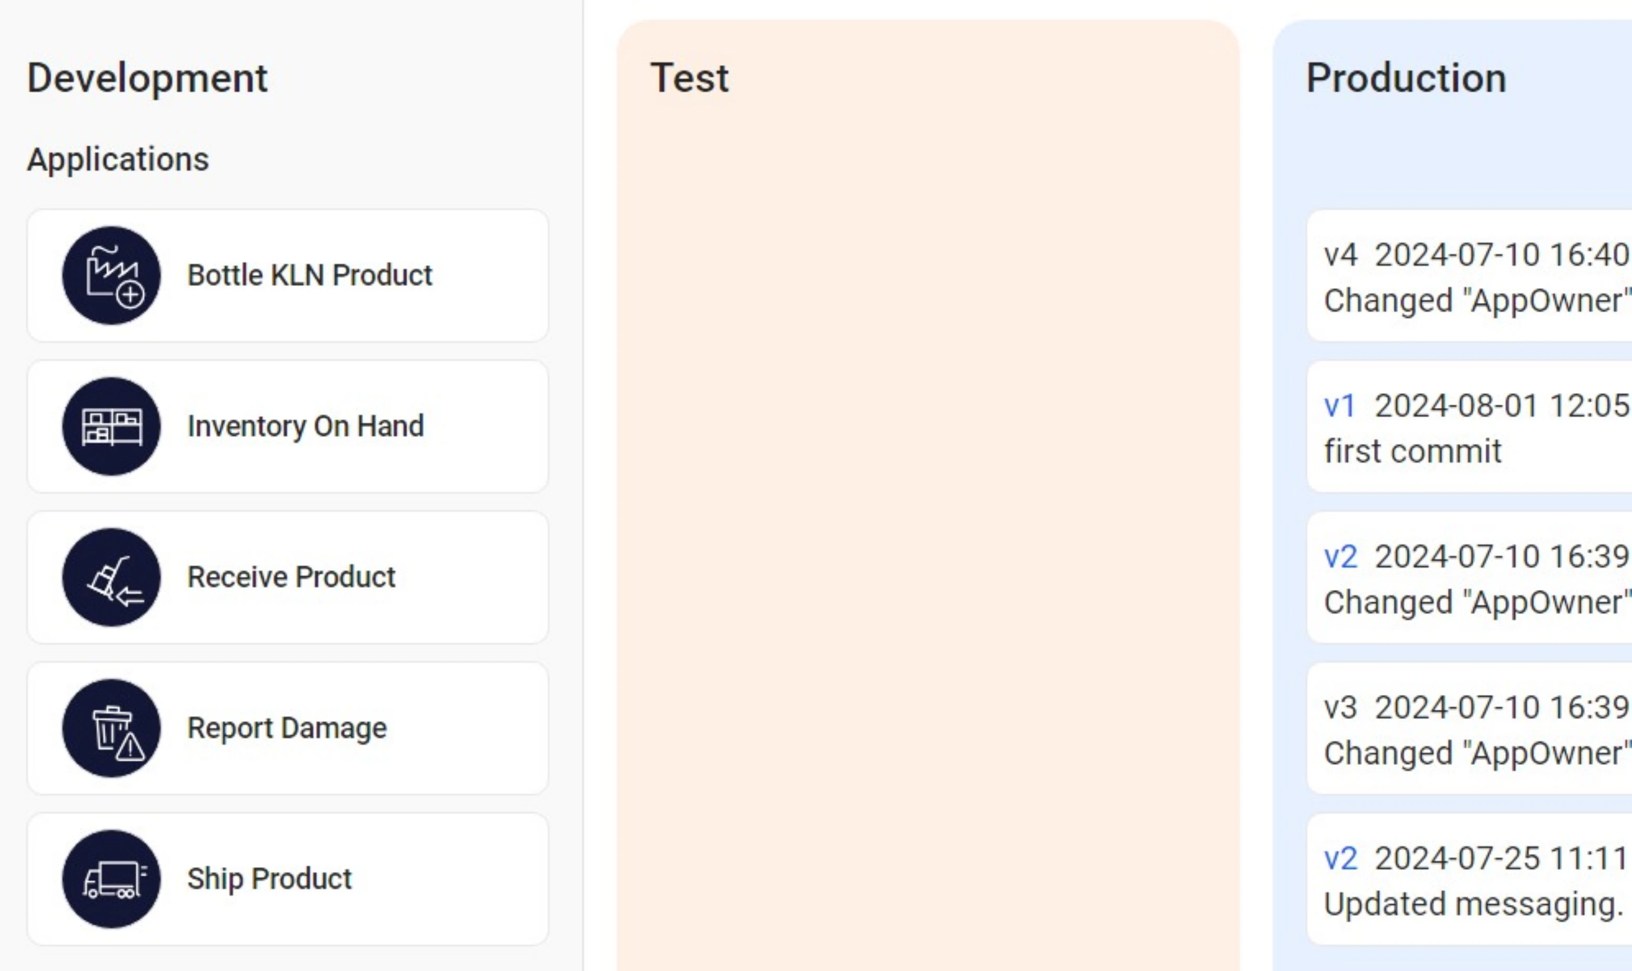Viewport: 1632px width, 971px height.
Task: Click the Production column heading
Action: [1406, 78]
